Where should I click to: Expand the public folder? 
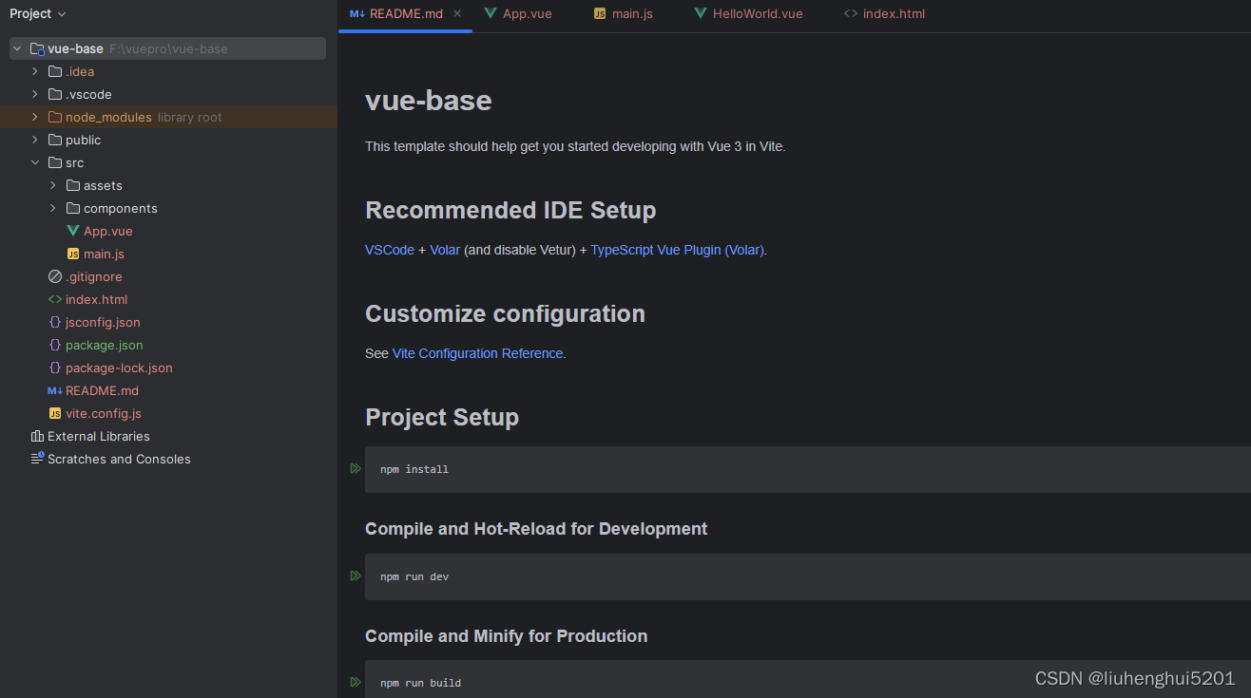click(35, 140)
